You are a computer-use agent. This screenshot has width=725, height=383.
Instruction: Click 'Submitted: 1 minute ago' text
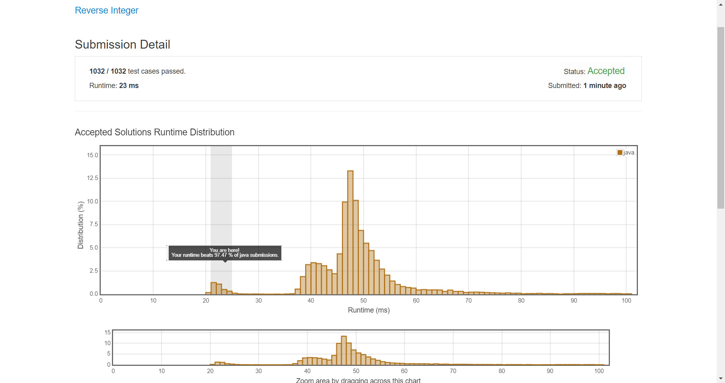pyautogui.click(x=587, y=86)
